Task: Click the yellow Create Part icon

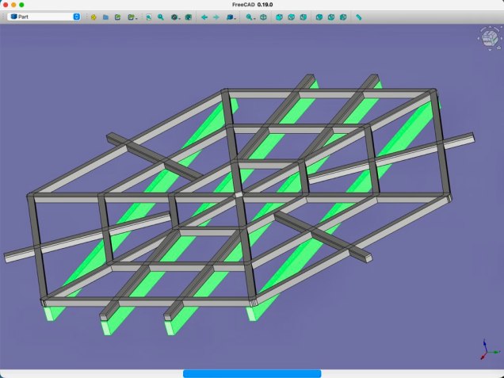Action: [x=93, y=17]
